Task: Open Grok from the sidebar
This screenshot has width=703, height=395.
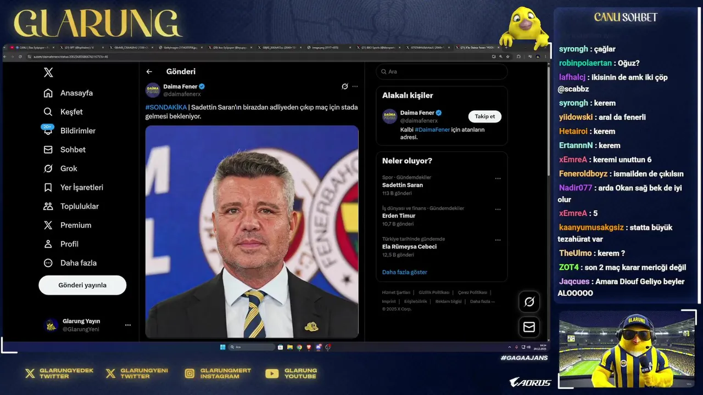Action: coord(61,168)
